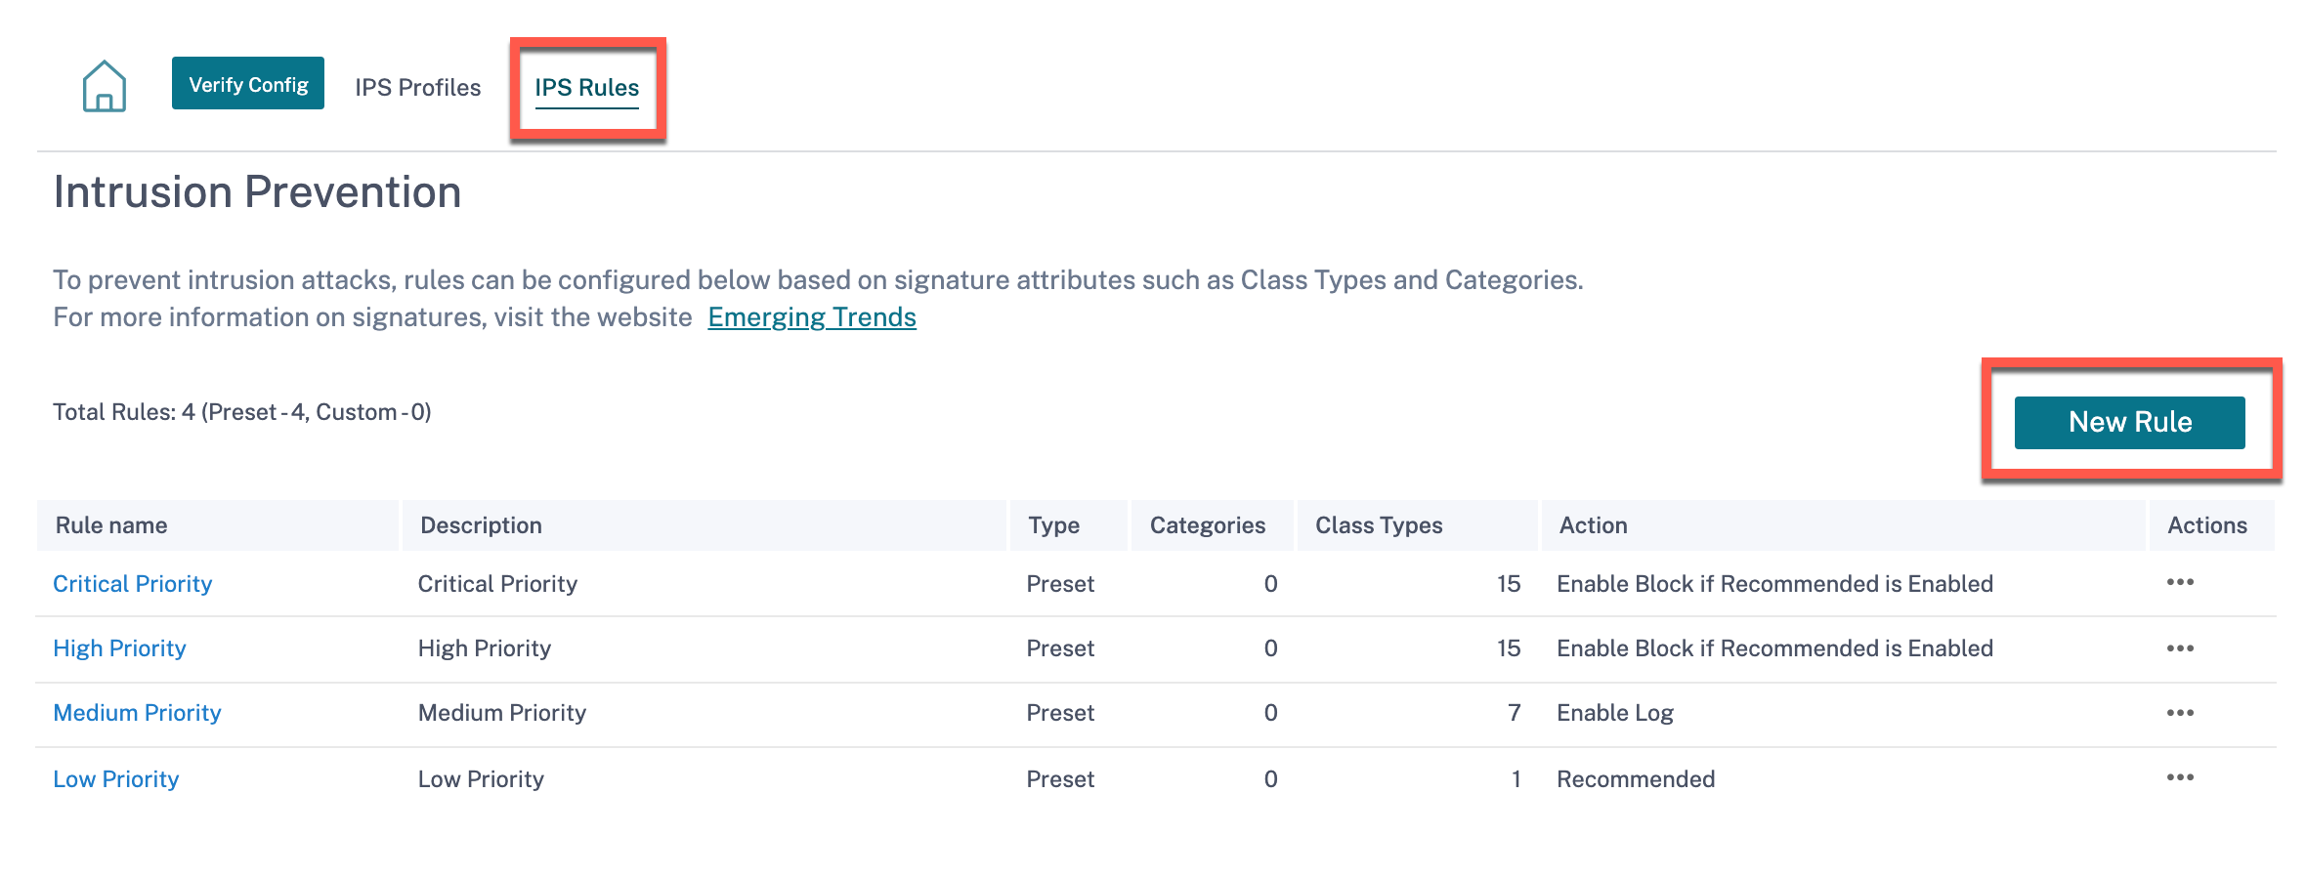Click the Recommended action for Low Priority
The image size is (2306, 877).
point(1636,779)
